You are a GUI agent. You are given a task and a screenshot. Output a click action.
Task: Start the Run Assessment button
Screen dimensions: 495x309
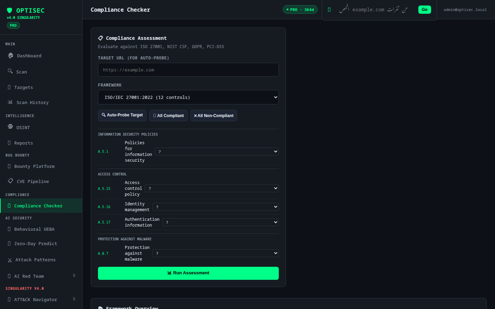(188, 273)
